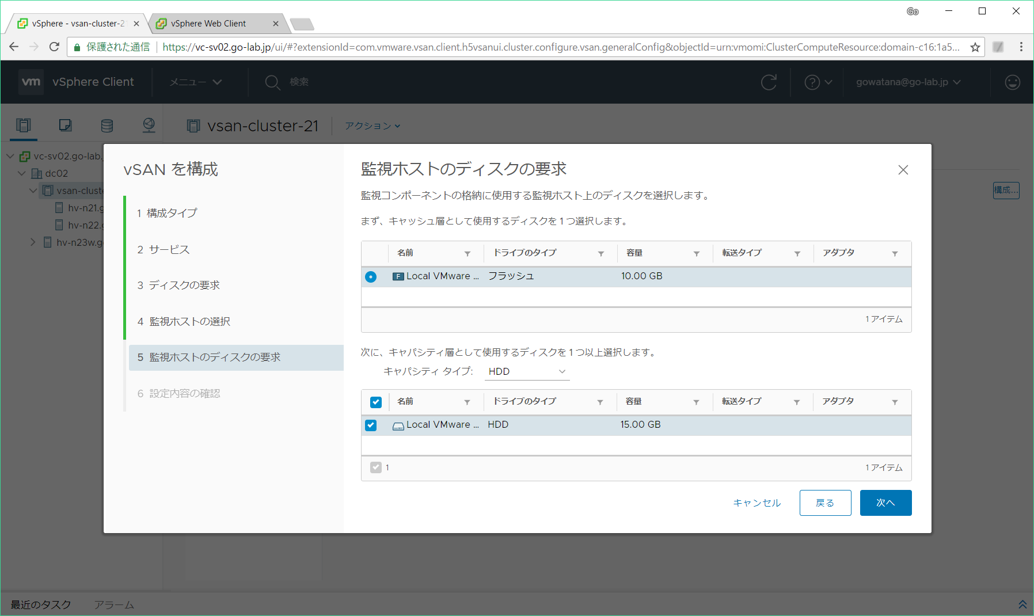
Task: Open the メニュー dropdown
Action: coord(196,82)
